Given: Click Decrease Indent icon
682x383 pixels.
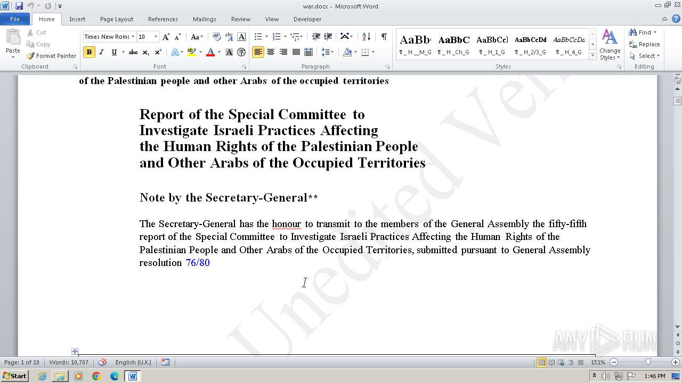Looking at the screenshot, I should click(x=316, y=37).
